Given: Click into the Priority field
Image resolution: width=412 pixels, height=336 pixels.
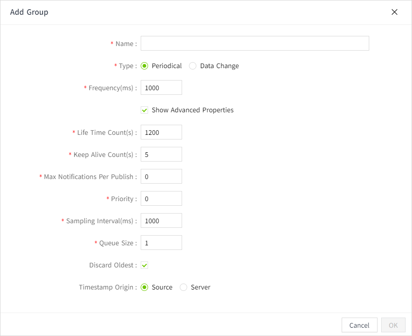Looking at the screenshot, I should tap(161, 199).
